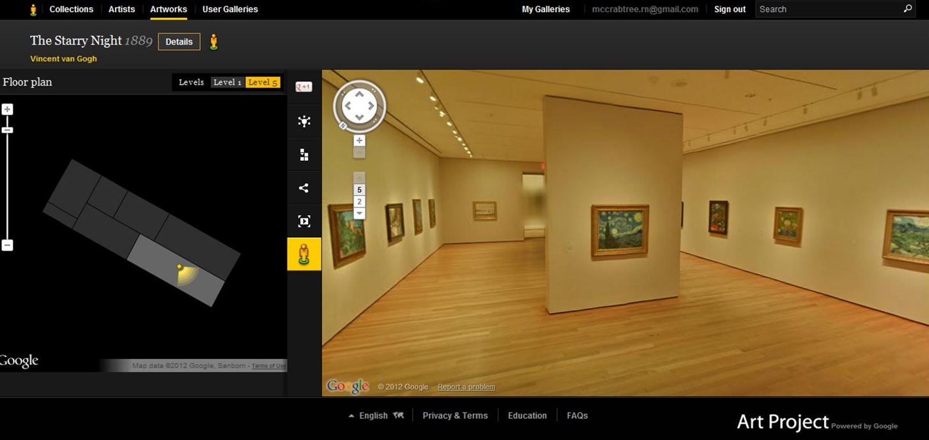This screenshot has height=440, width=929.
Task: Open the FAQs footer link
Action: click(x=577, y=416)
